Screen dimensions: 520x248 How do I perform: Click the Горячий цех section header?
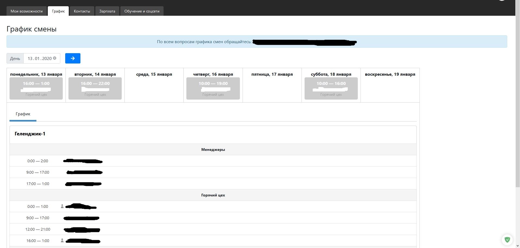(213, 195)
